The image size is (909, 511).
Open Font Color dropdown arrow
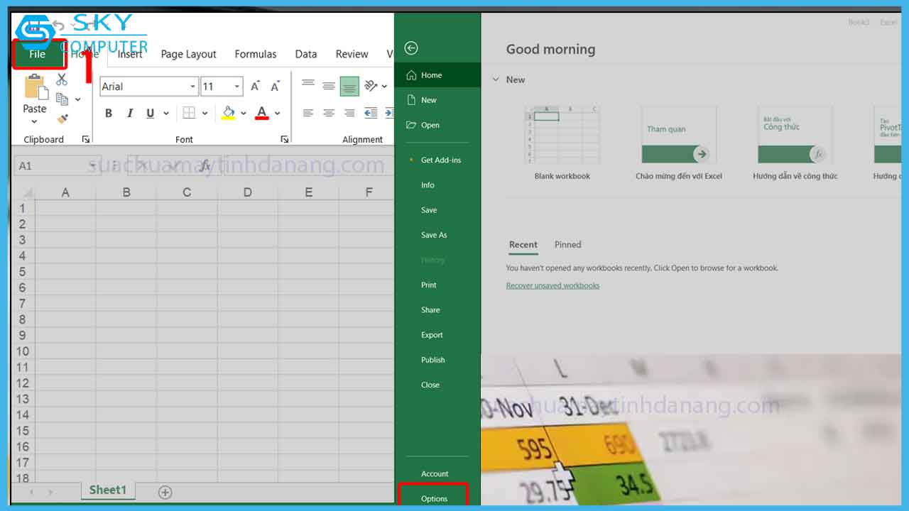click(277, 113)
